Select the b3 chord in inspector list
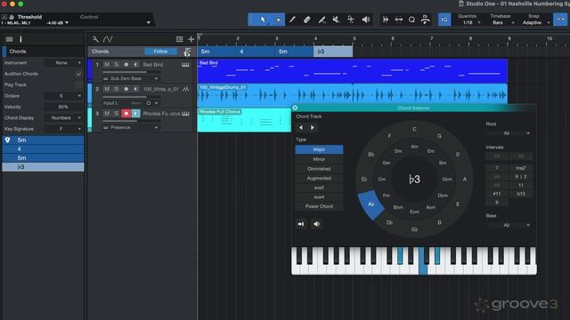The image size is (570, 320). 44,167
